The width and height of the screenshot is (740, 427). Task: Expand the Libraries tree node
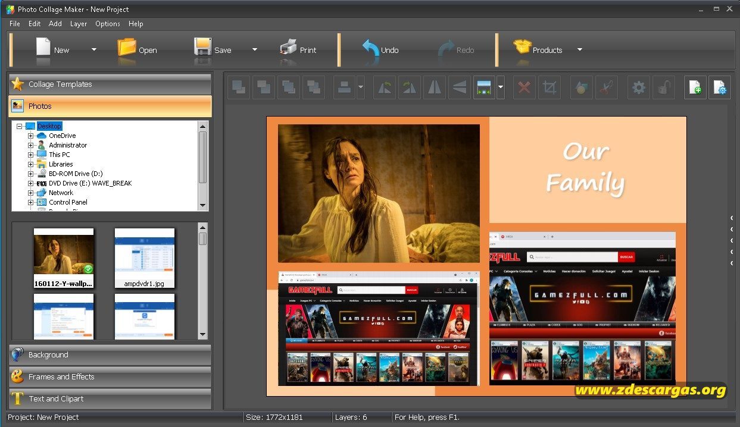[30, 164]
